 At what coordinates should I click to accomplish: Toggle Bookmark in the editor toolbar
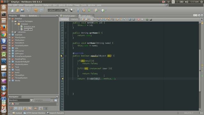(125, 19)
